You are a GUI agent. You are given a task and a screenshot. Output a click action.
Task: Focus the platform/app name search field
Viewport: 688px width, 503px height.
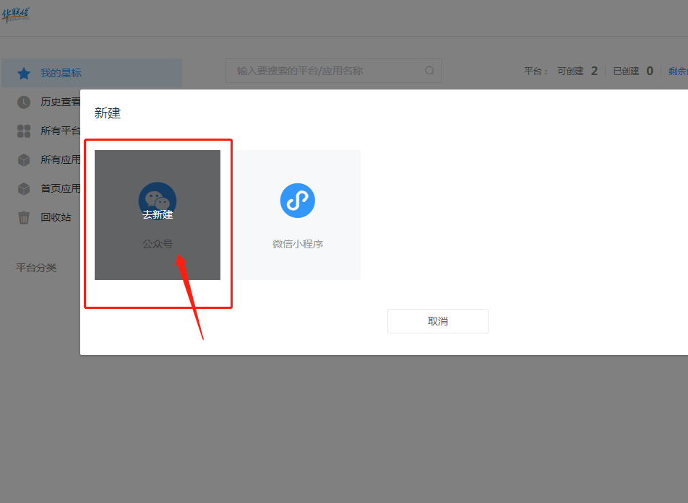[333, 71]
